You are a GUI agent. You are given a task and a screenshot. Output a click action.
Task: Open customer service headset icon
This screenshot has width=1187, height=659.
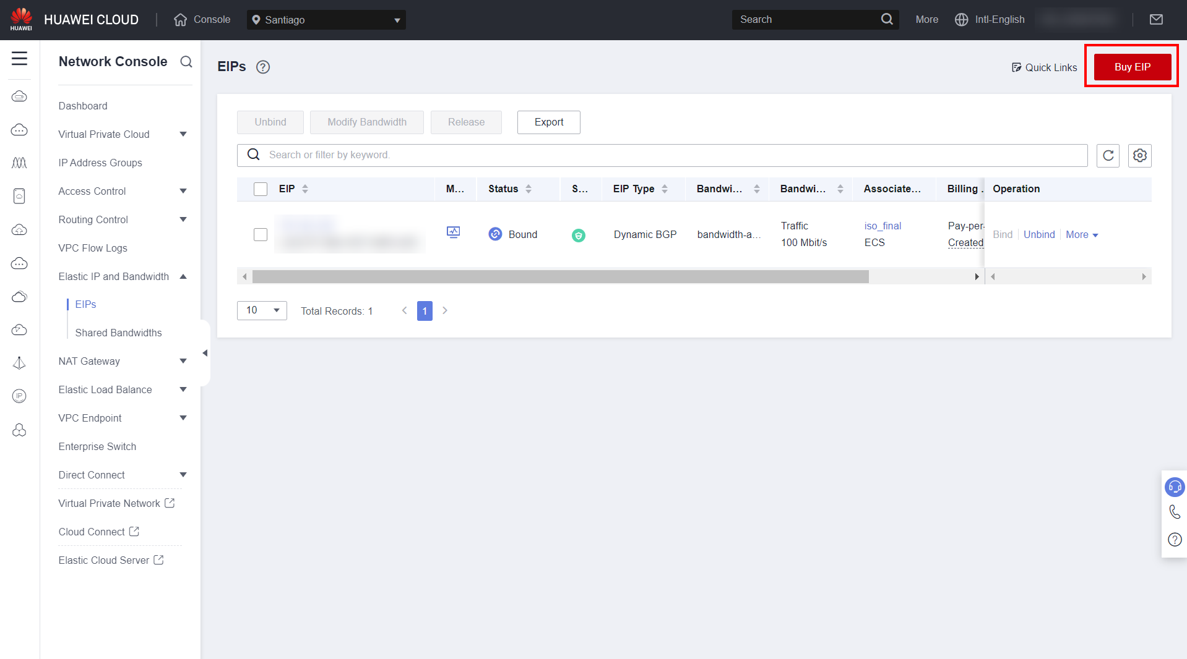coord(1174,487)
